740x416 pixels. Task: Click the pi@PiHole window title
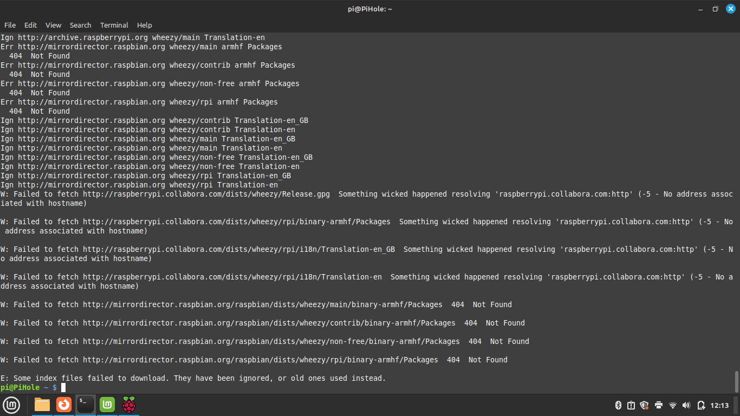click(370, 9)
